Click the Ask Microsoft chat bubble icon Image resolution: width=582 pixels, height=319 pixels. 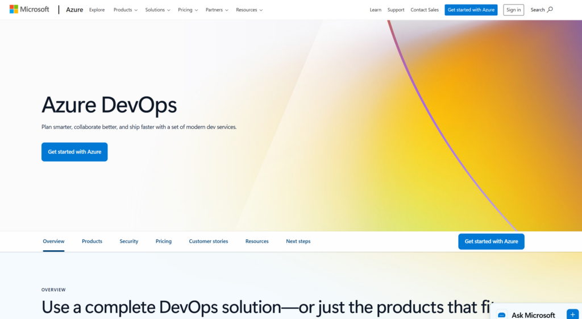(502, 315)
